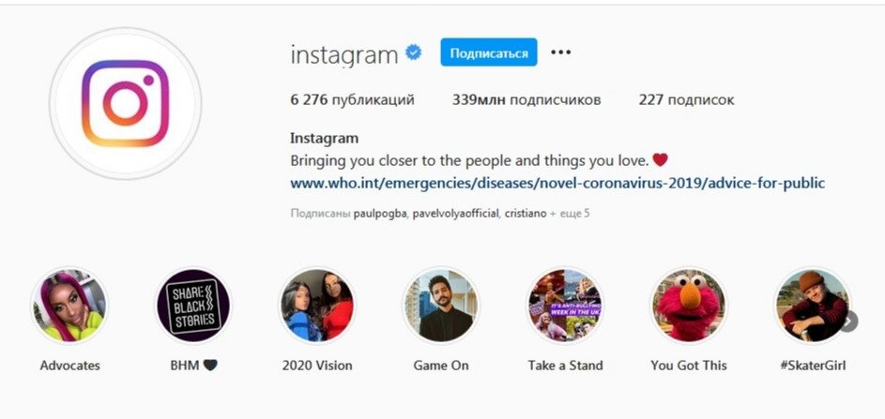Click the 6 276 публикаций posts count
The width and height of the screenshot is (885, 419).
tap(352, 100)
